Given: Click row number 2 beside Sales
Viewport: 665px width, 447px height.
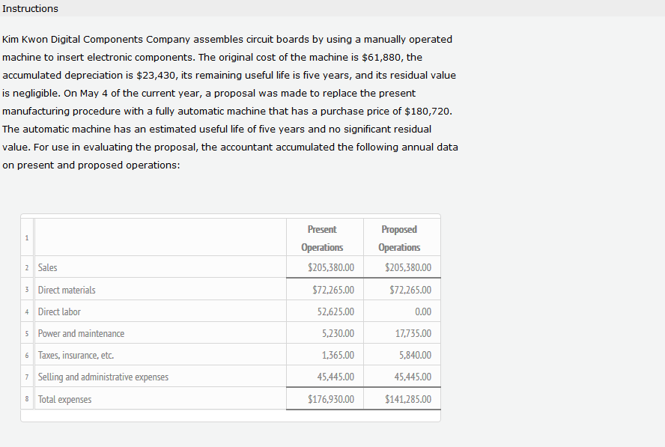Looking at the screenshot, I should click(x=27, y=267).
